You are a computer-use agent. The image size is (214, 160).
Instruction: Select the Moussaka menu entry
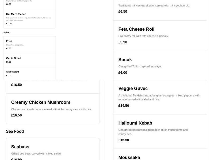pyautogui.click(x=130, y=157)
